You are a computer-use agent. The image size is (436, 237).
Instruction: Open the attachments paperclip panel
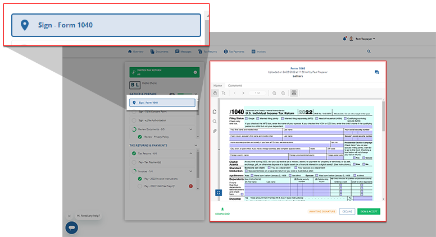(x=215, y=131)
